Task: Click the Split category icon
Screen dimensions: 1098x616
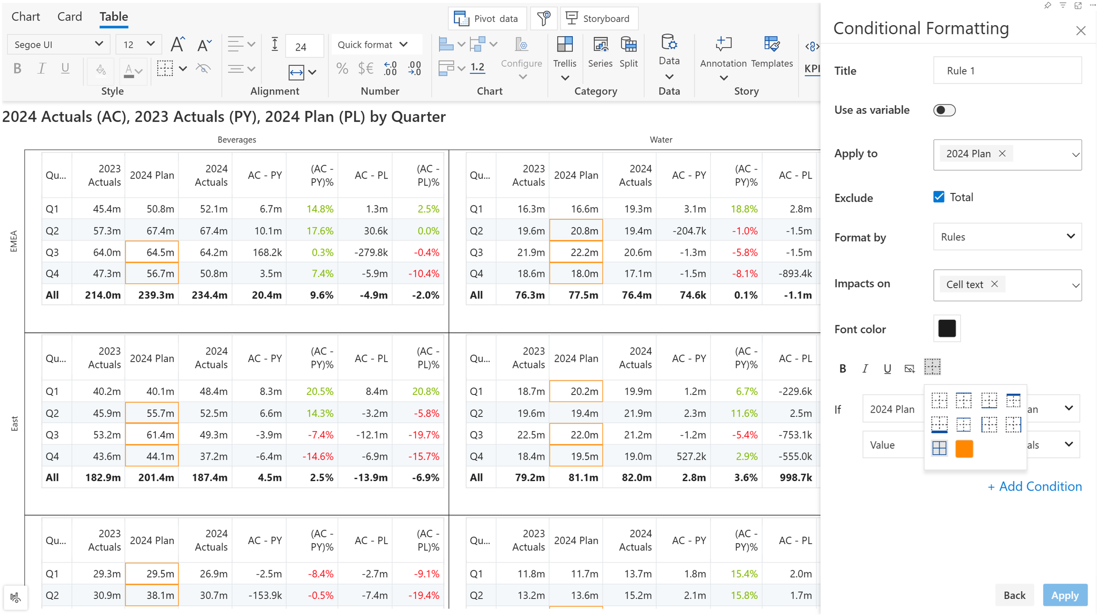Action: pyautogui.click(x=629, y=45)
